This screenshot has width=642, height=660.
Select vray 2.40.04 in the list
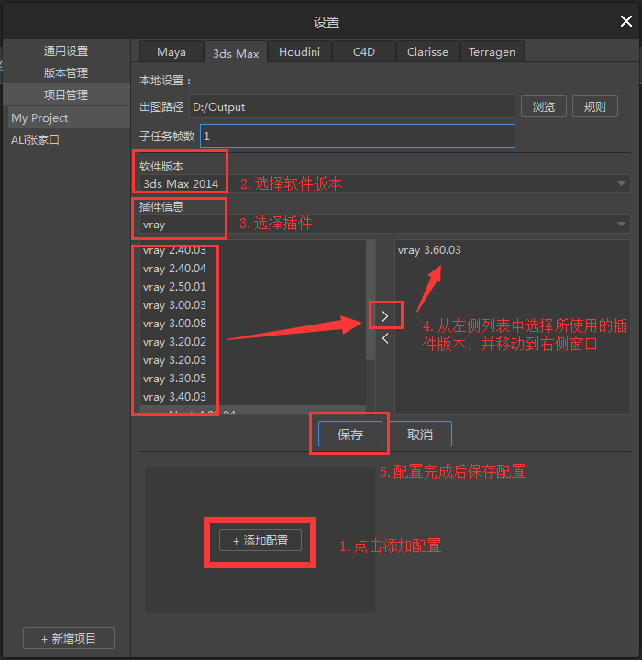click(x=253, y=269)
